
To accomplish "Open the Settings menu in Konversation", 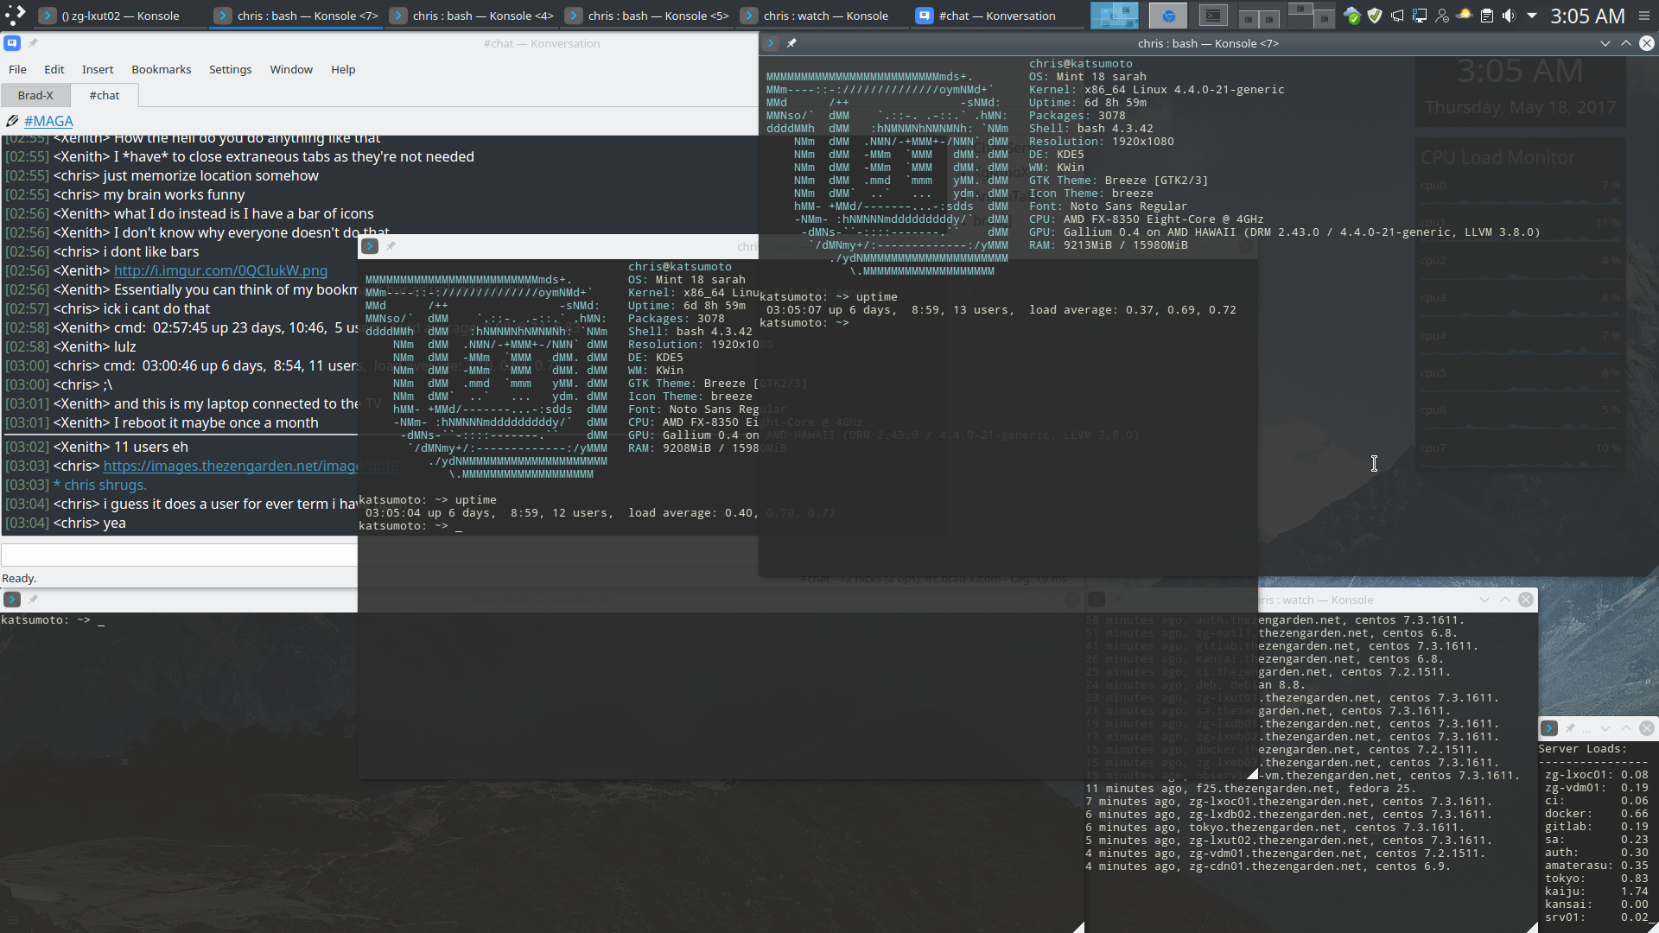I will [x=231, y=69].
